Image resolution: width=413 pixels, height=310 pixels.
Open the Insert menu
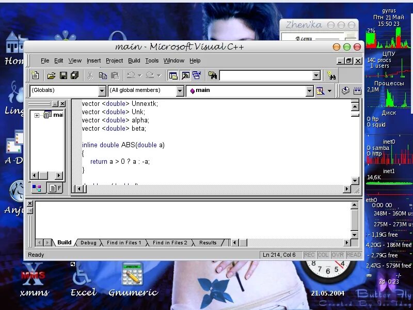[x=94, y=60]
